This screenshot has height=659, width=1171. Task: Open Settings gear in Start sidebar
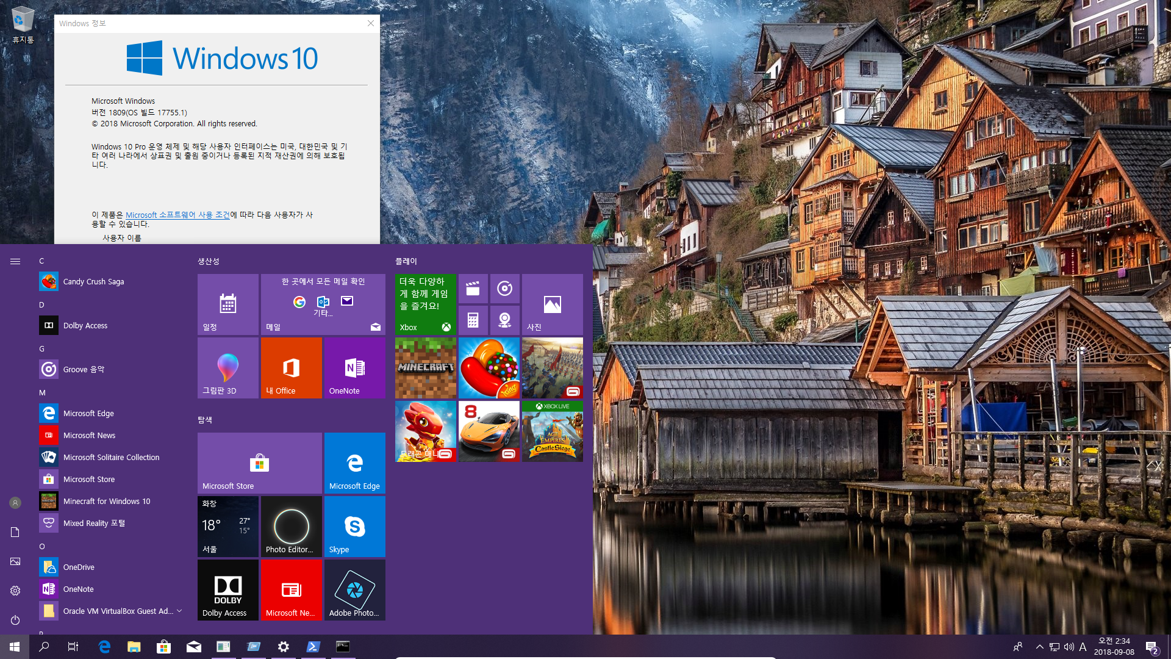tap(15, 591)
